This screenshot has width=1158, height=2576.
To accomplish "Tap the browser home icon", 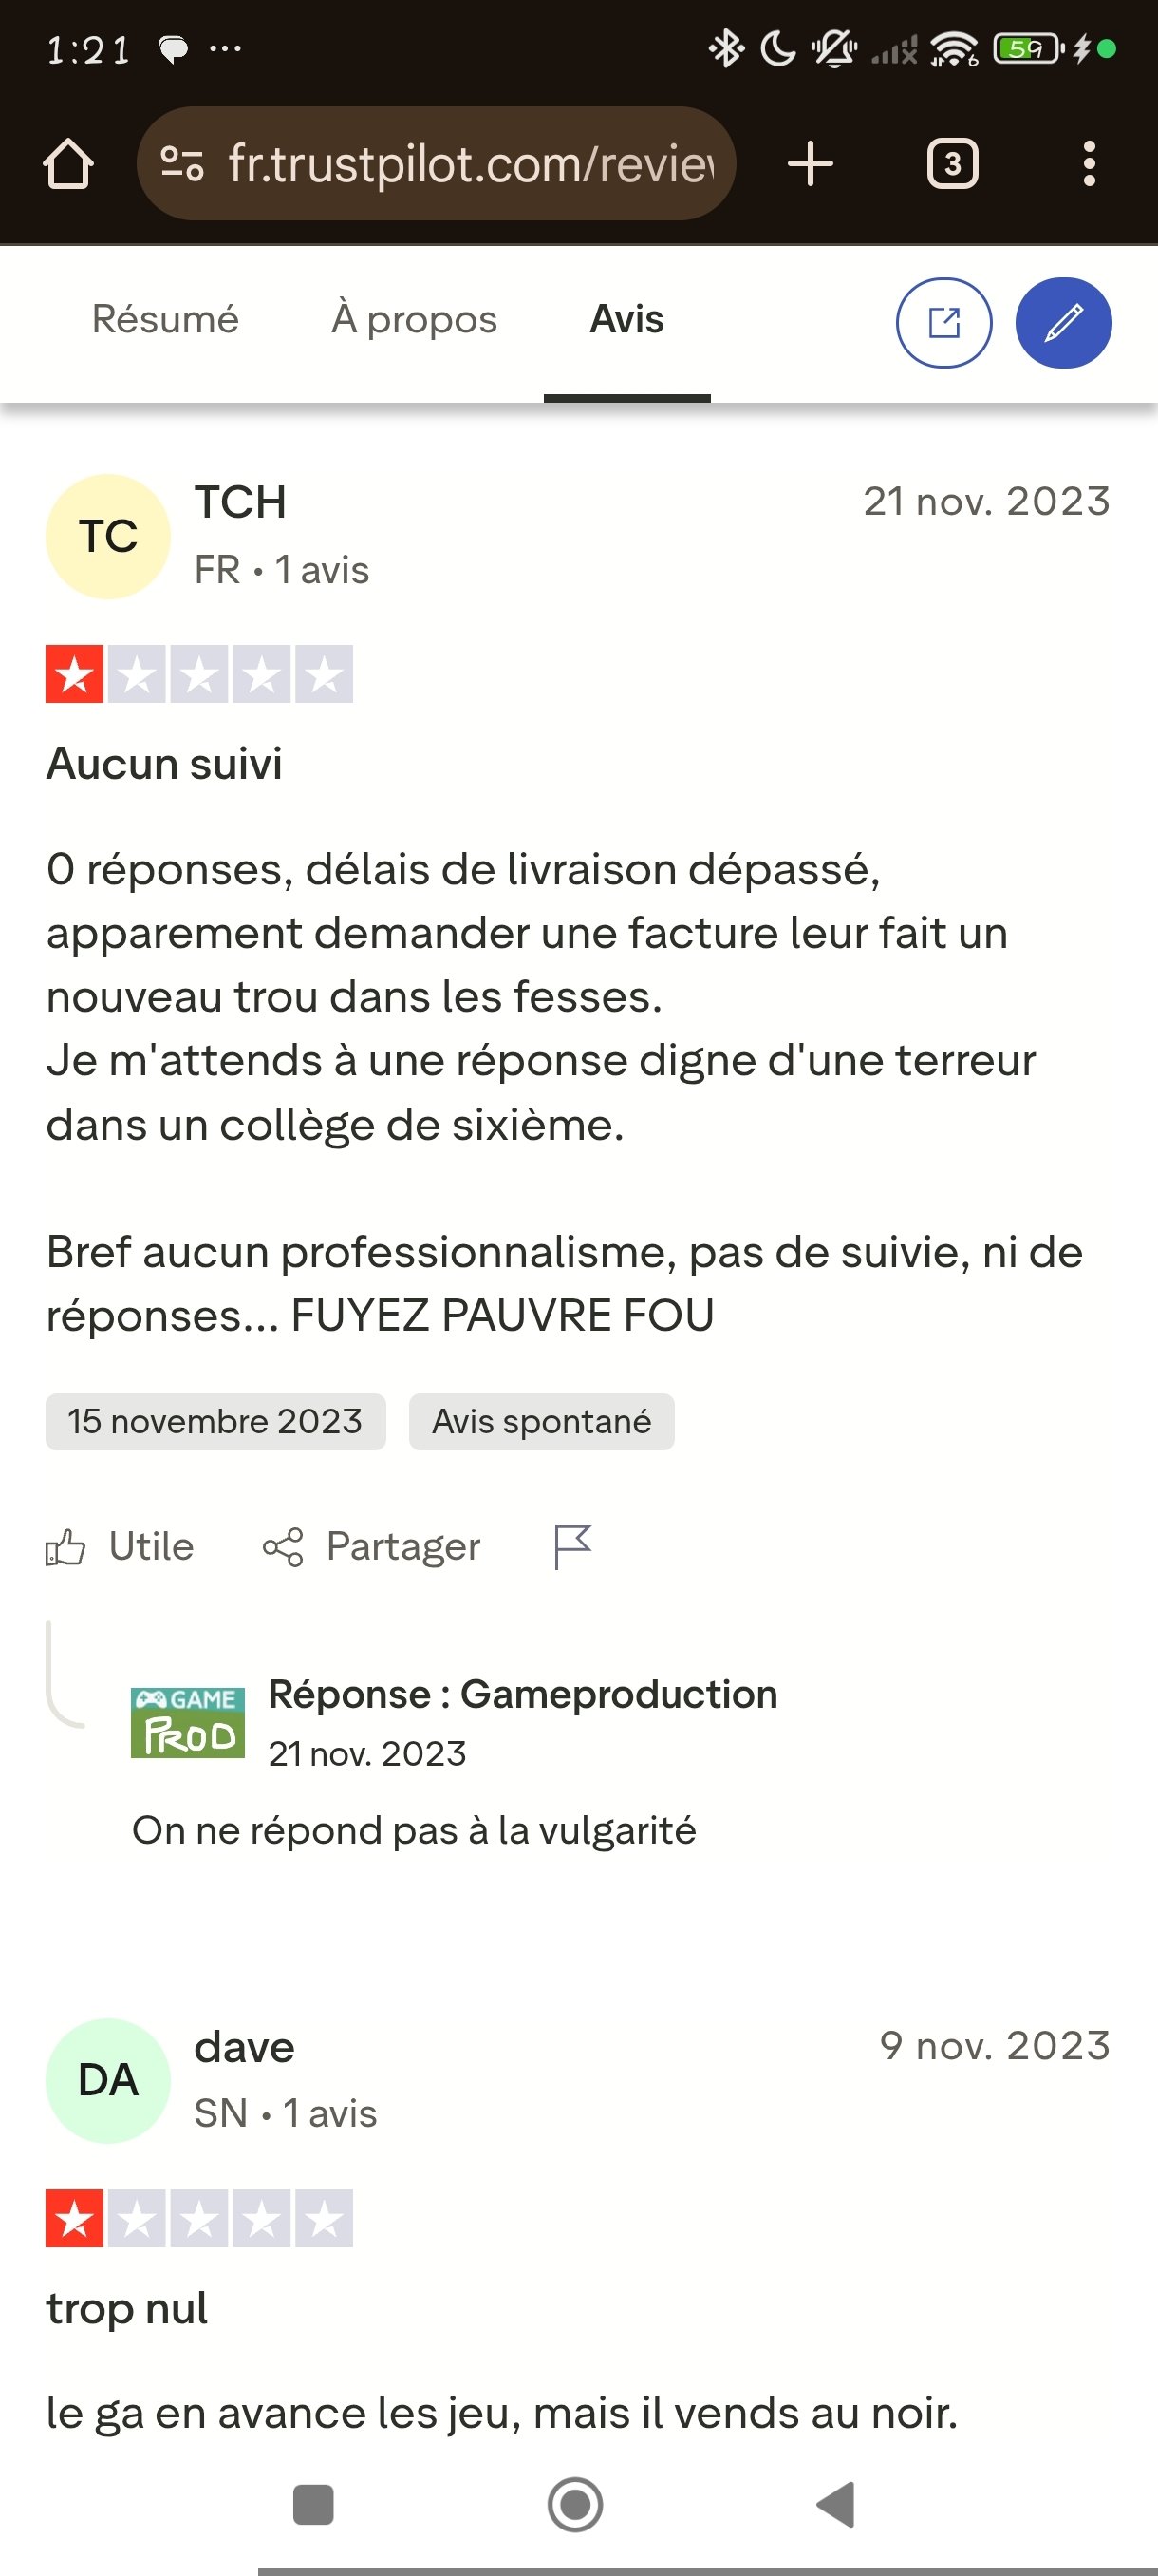I will coord(68,164).
